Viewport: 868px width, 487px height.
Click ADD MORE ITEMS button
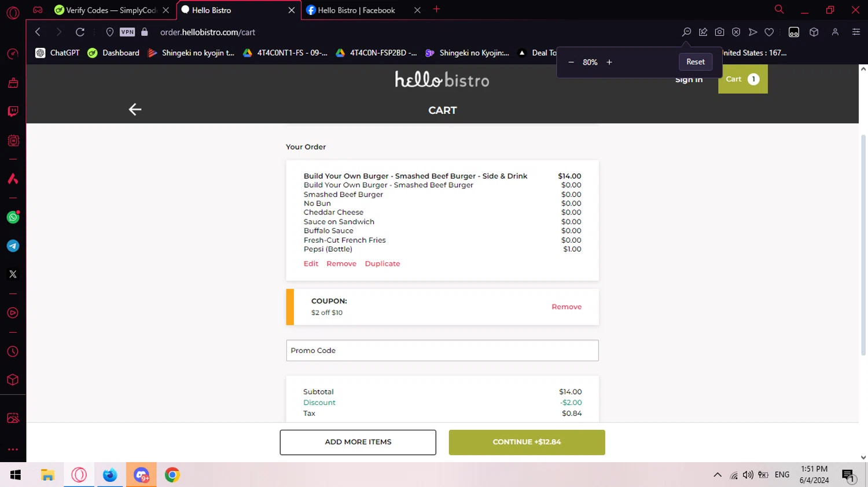358,442
